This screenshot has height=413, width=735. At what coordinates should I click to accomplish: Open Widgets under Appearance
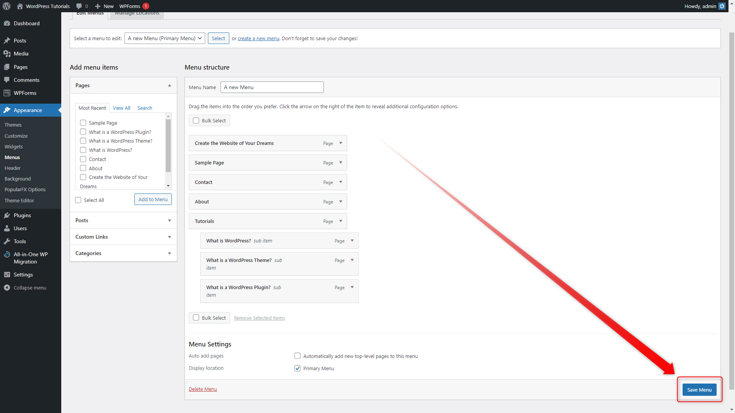point(14,146)
